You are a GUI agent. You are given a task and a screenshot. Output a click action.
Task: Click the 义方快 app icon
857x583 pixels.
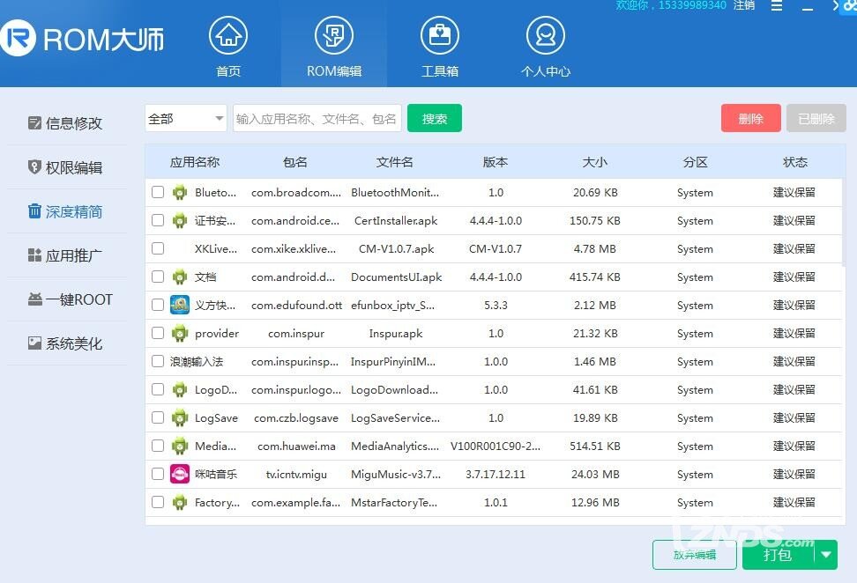[x=180, y=305]
